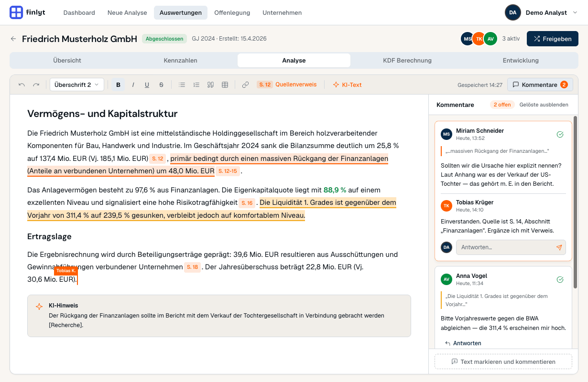Click the KI-Hinweis sparkle icon
Image resolution: width=588 pixels, height=382 pixels.
39,307
